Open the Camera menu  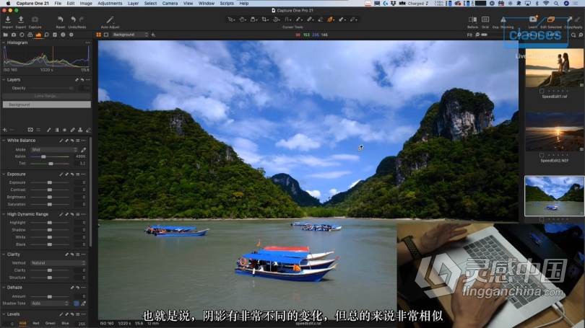pos(170,4)
